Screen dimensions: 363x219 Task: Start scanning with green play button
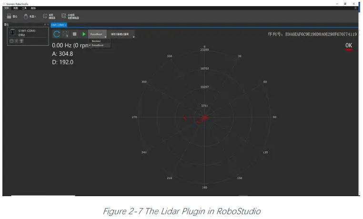pyautogui.click(x=84, y=34)
